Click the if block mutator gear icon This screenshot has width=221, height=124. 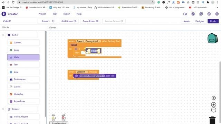76,49
